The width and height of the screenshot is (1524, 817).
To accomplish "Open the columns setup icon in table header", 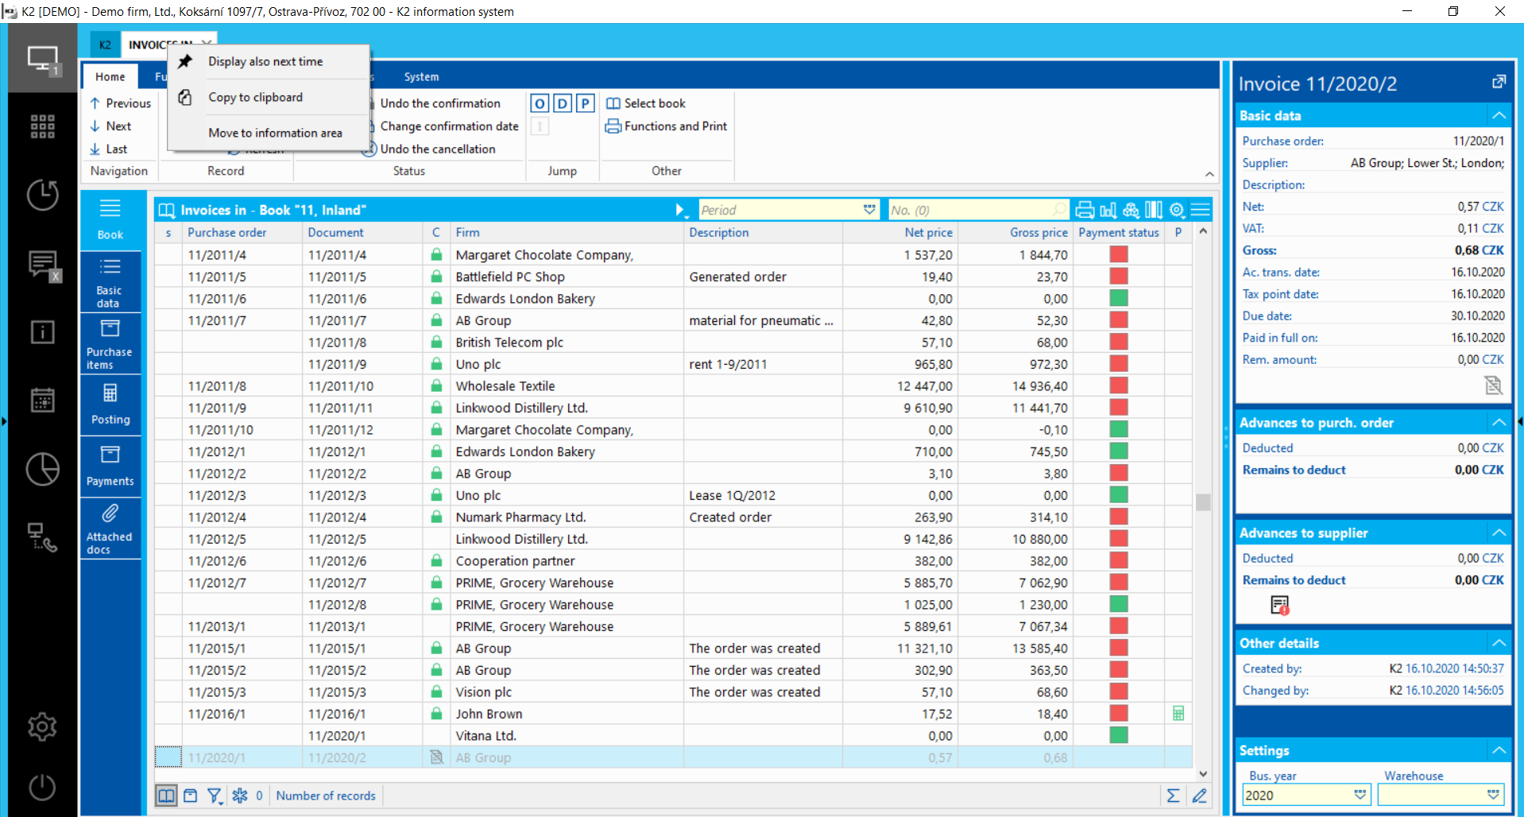I will click(1154, 210).
